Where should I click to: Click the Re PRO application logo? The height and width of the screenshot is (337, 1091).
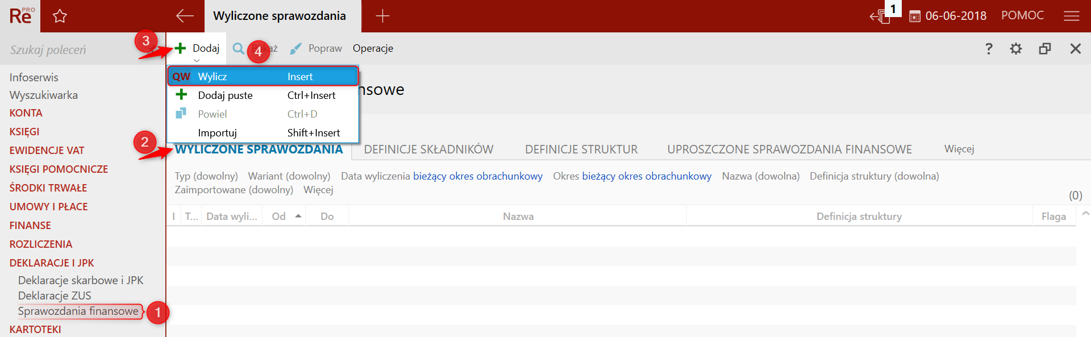click(22, 15)
